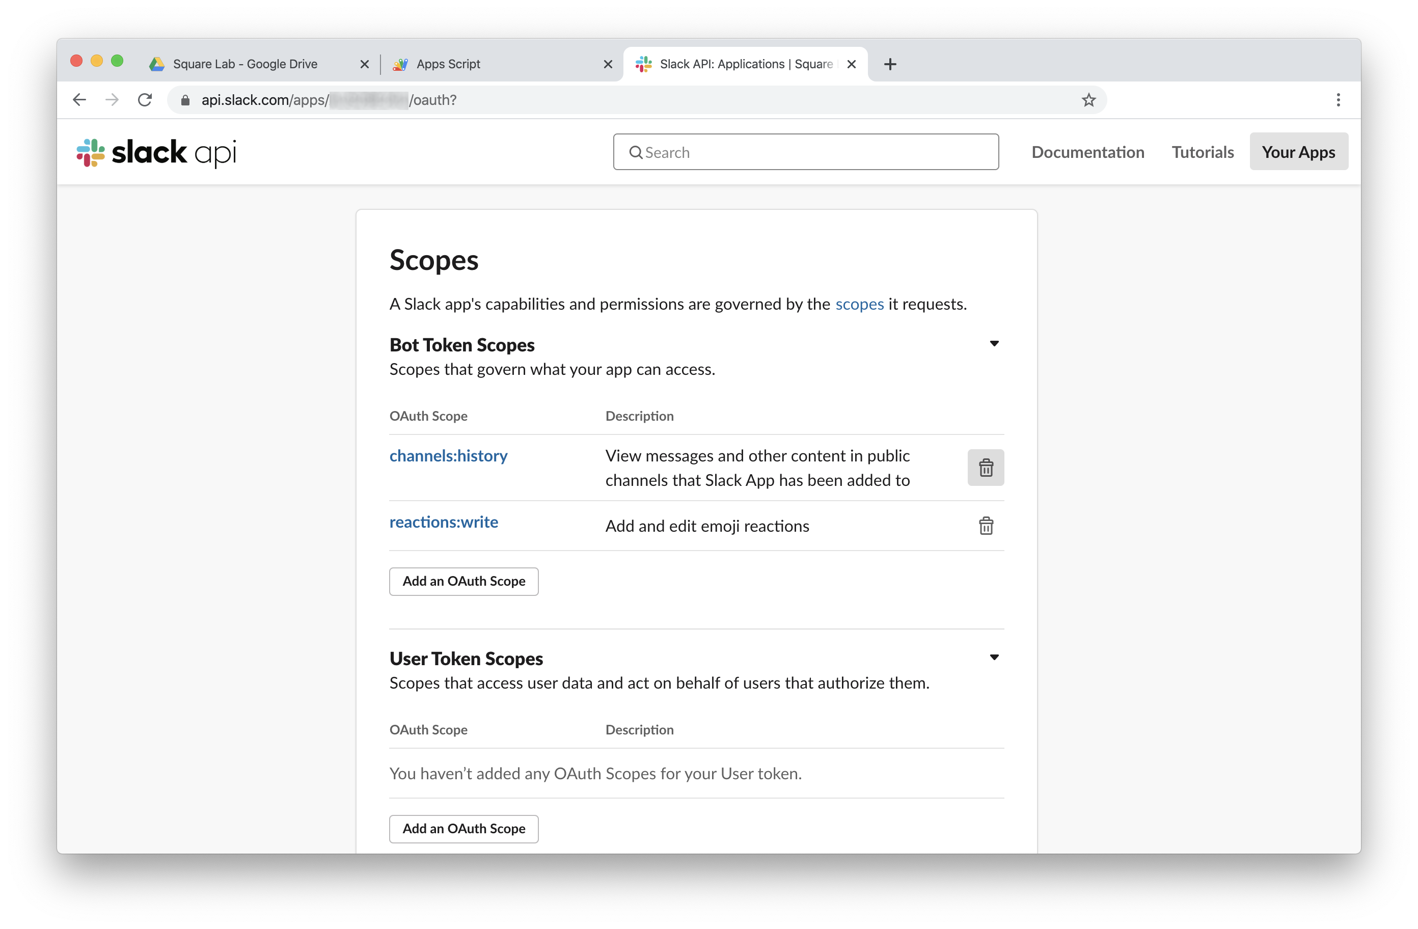Select the Tutorials menu item

click(x=1202, y=151)
